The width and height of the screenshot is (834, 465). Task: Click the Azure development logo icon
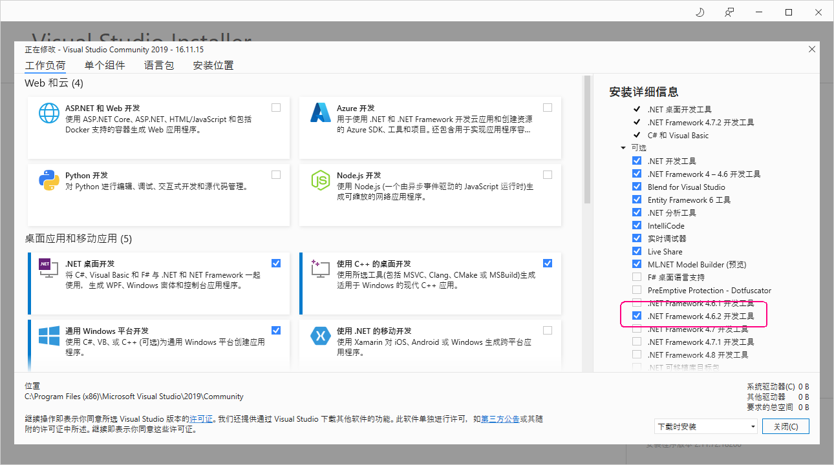321,113
